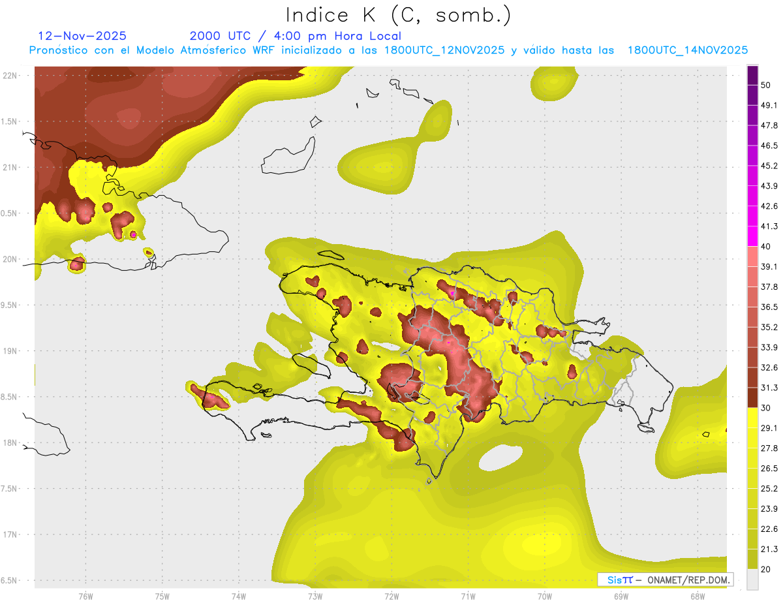
Task: Click the '18N' latitude label
Action: click(10, 442)
